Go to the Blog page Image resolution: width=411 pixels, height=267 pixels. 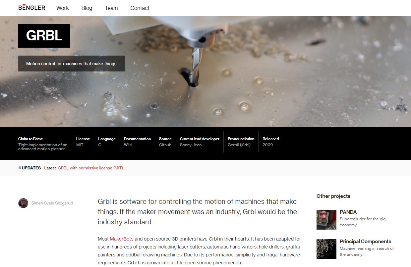(87, 8)
